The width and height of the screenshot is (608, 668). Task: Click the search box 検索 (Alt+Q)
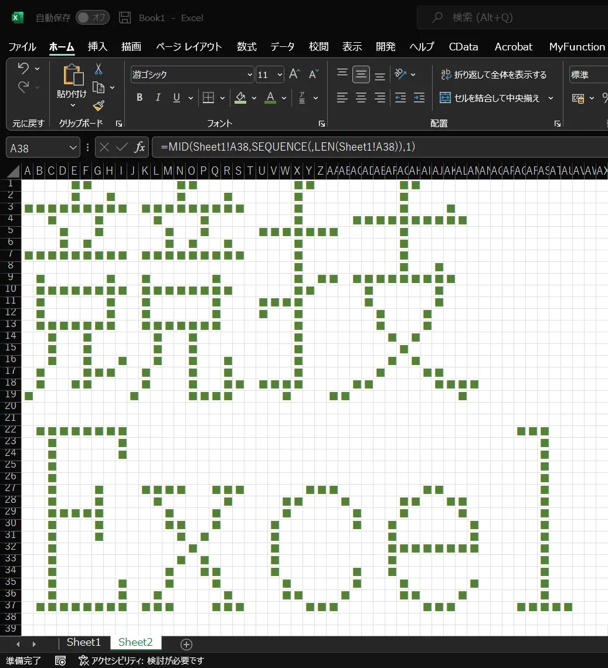pyautogui.click(x=512, y=18)
